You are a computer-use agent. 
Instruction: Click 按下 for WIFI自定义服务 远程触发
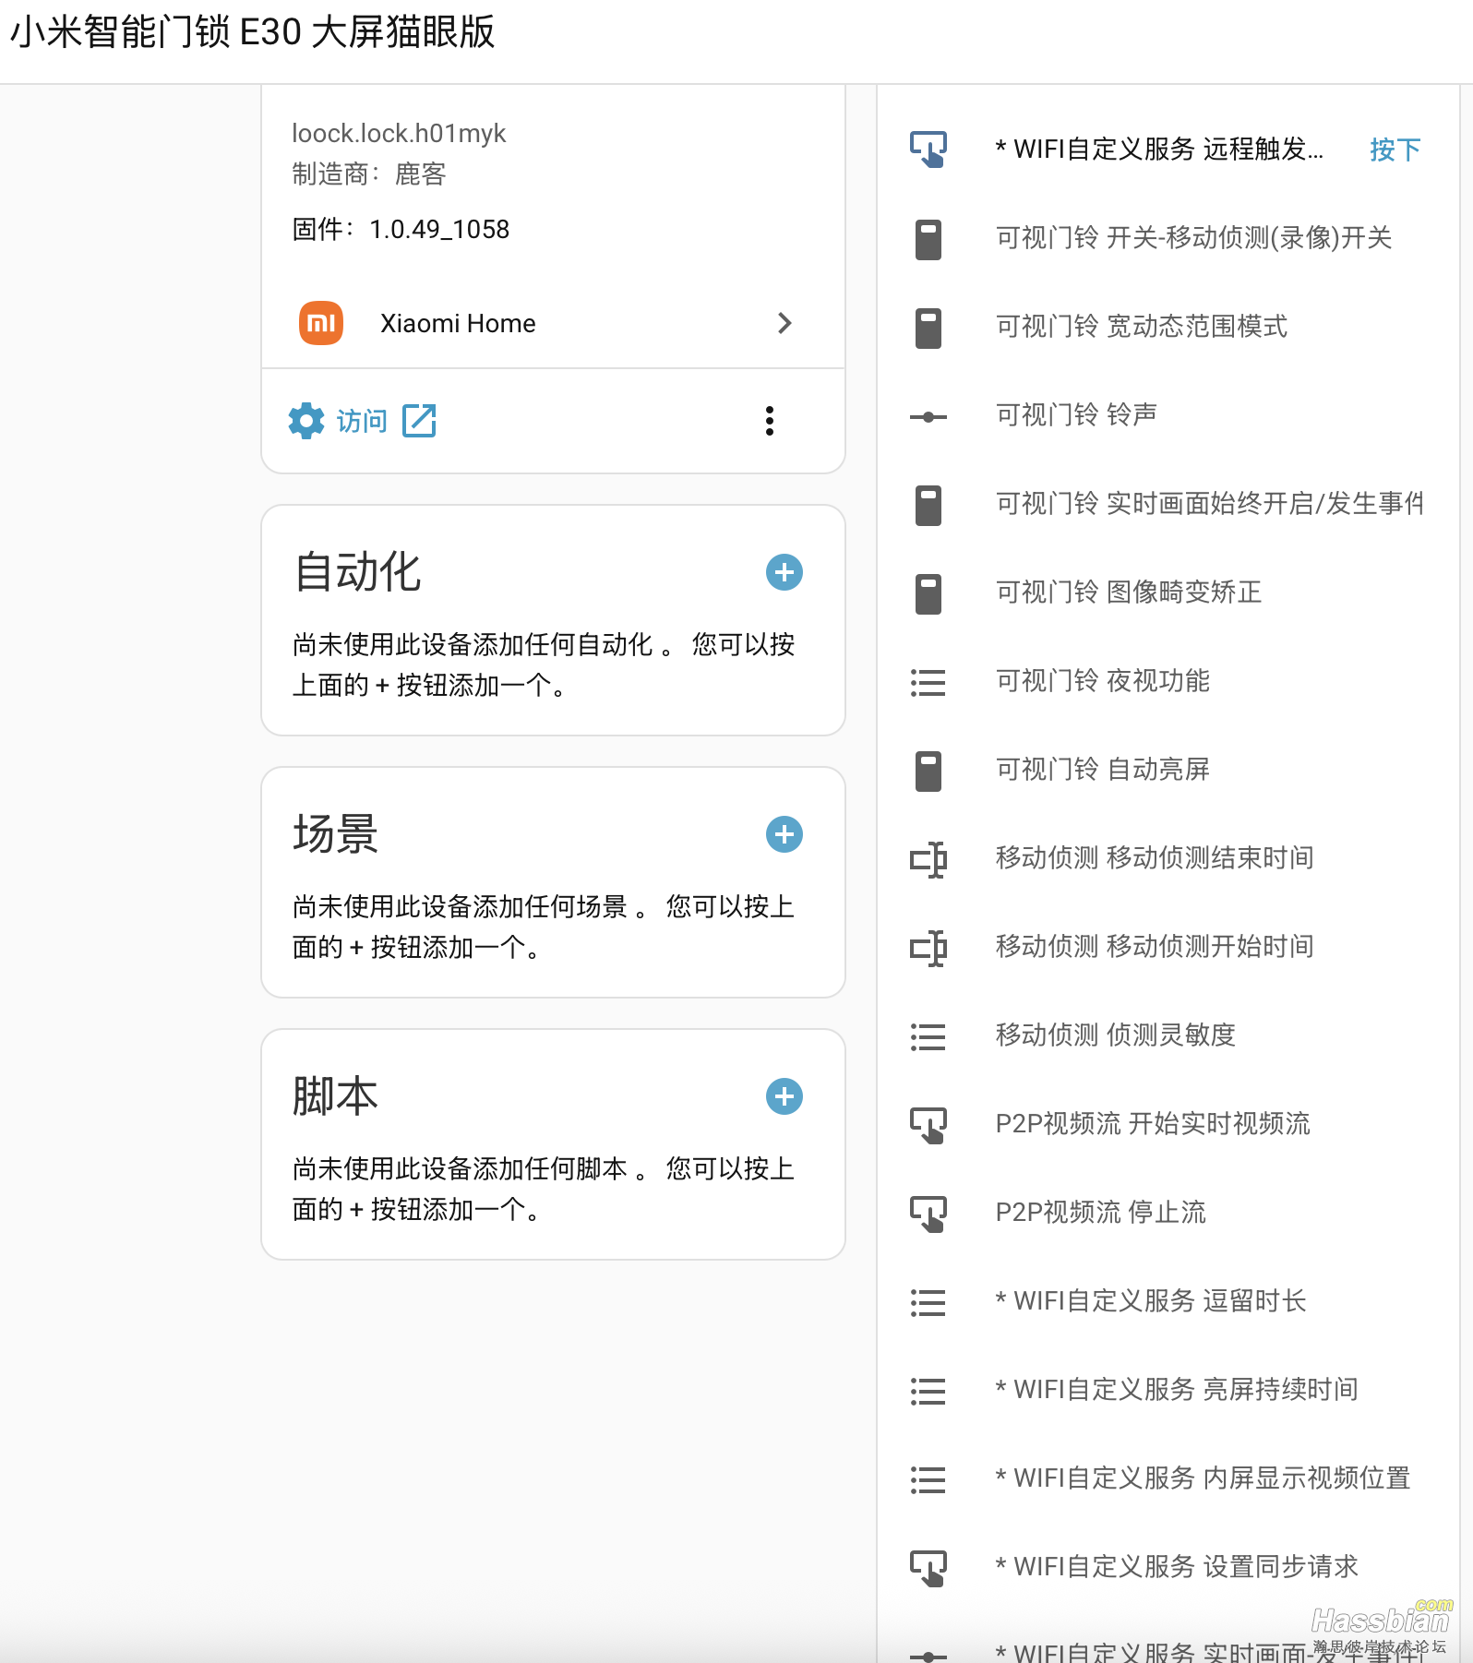point(1395,150)
